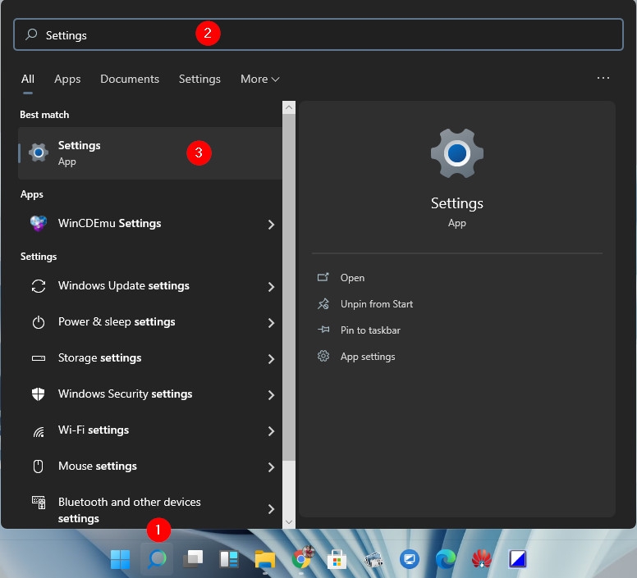The height and width of the screenshot is (578, 637).
Task: Switch to the Apps search tab
Action: click(x=67, y=79)
